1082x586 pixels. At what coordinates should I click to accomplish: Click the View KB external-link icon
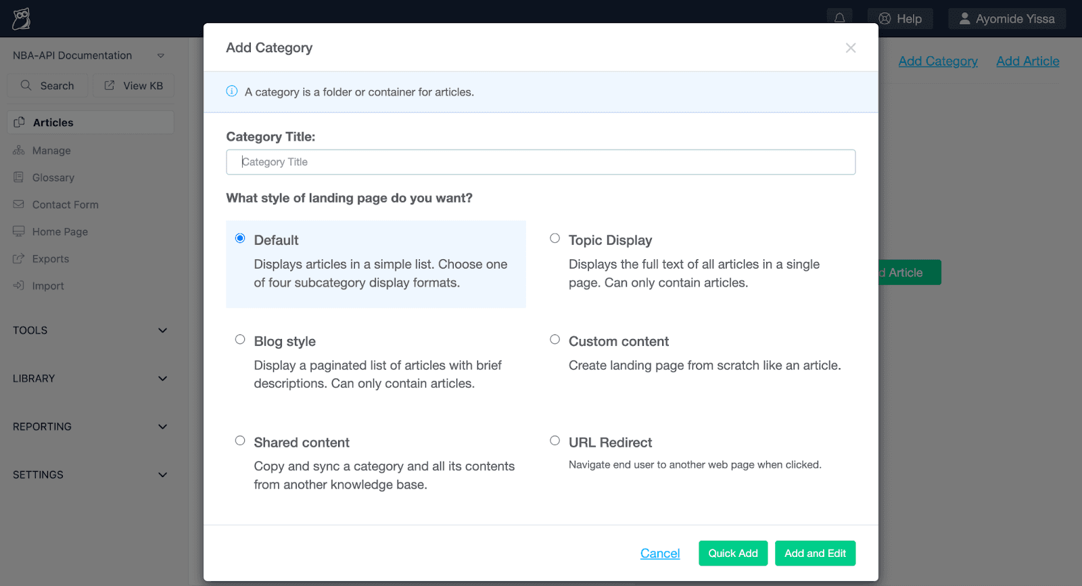tap(110, 85)
